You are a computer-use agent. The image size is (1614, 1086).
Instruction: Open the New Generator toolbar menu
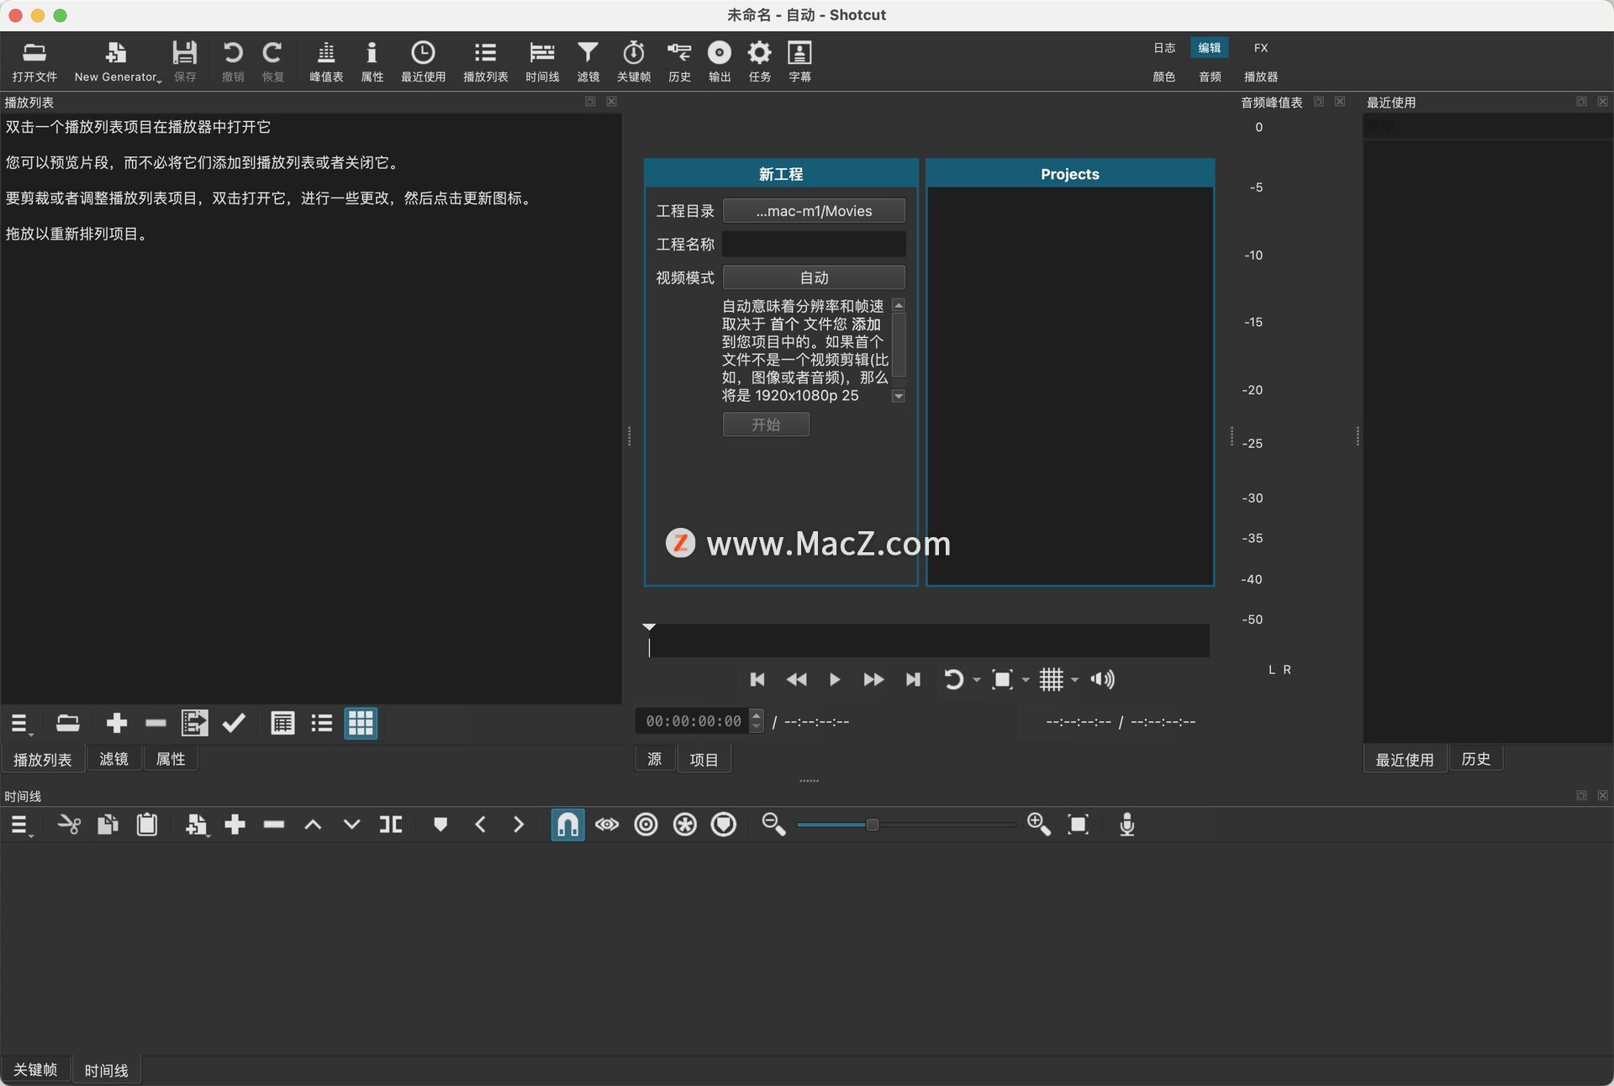[x=117, y=61]
